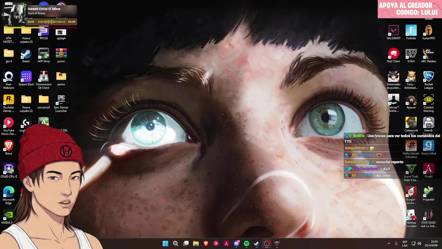Expand the hidden system tray icons
The image size is (442, 249).
[x=389, y=243]
